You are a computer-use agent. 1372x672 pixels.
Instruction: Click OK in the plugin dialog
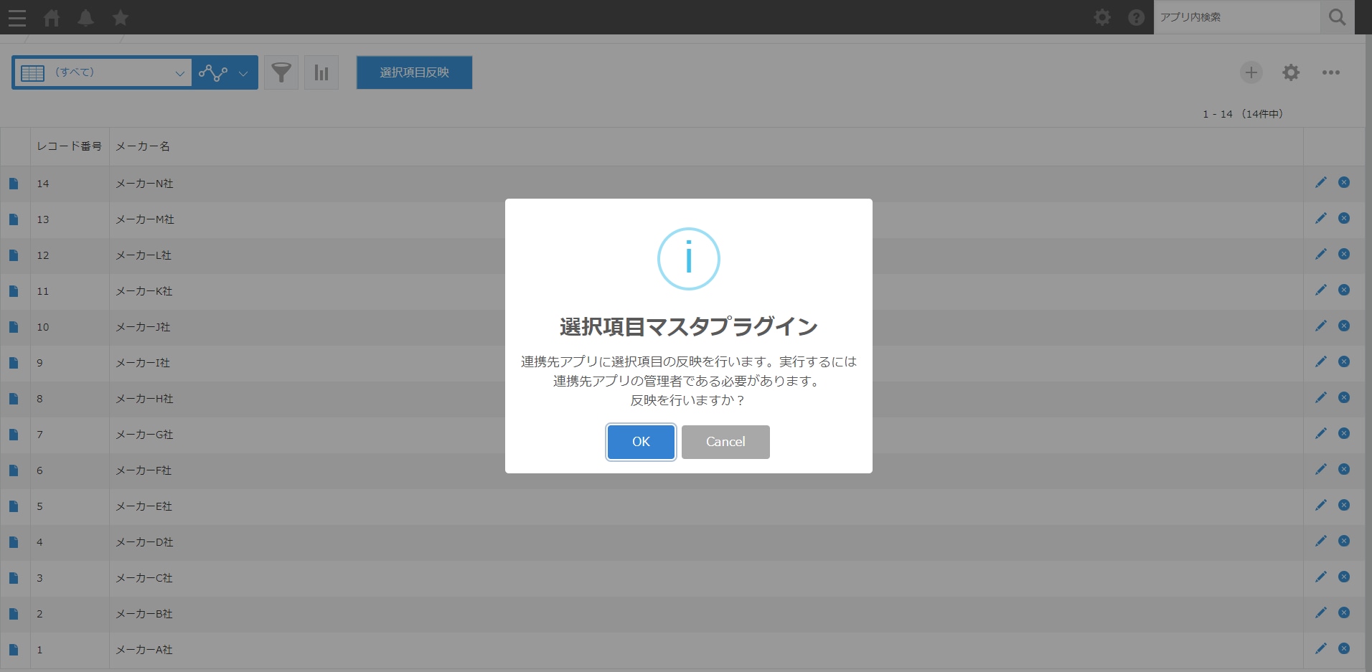coord(640,442)
